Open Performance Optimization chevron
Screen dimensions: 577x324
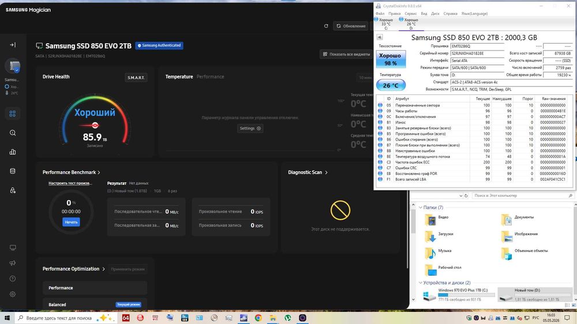tap(103, 269)
